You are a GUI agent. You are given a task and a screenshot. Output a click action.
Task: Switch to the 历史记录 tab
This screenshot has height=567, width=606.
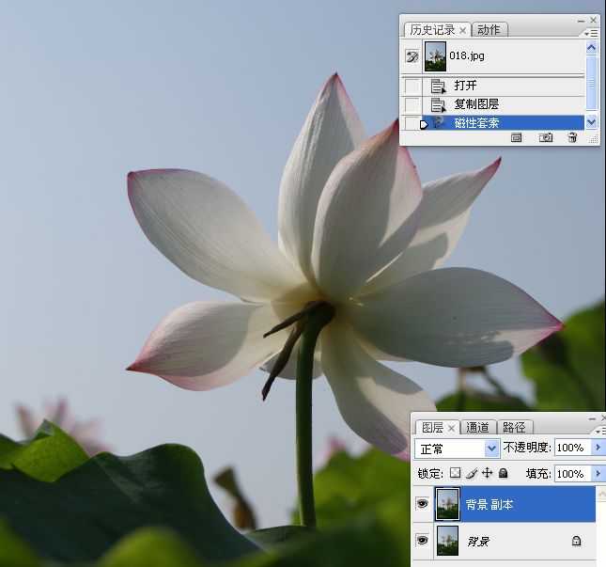pyautogui.click(x=432, y=30)
